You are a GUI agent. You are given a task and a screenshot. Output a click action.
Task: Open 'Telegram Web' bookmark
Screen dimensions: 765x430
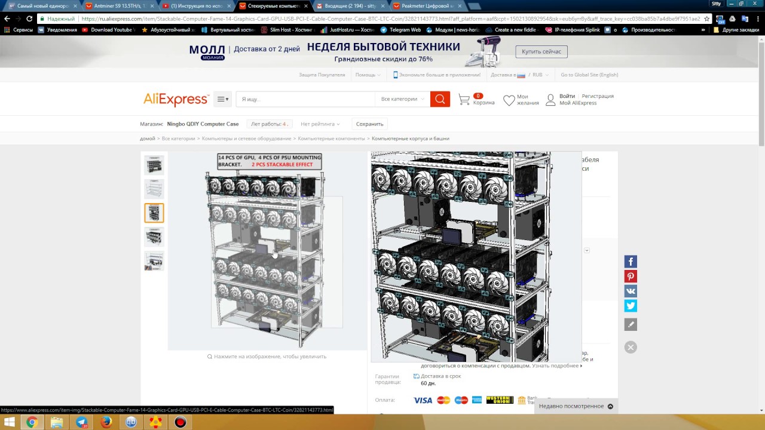tap(400, 30)
